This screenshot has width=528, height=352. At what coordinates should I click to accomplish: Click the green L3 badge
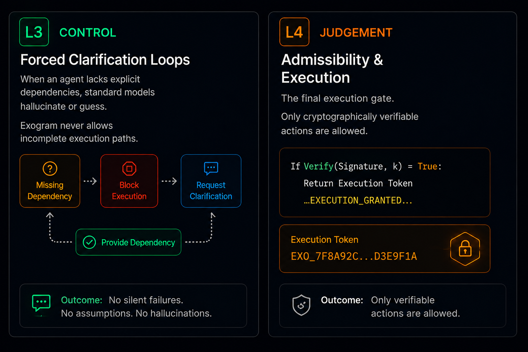click(34, 32)
